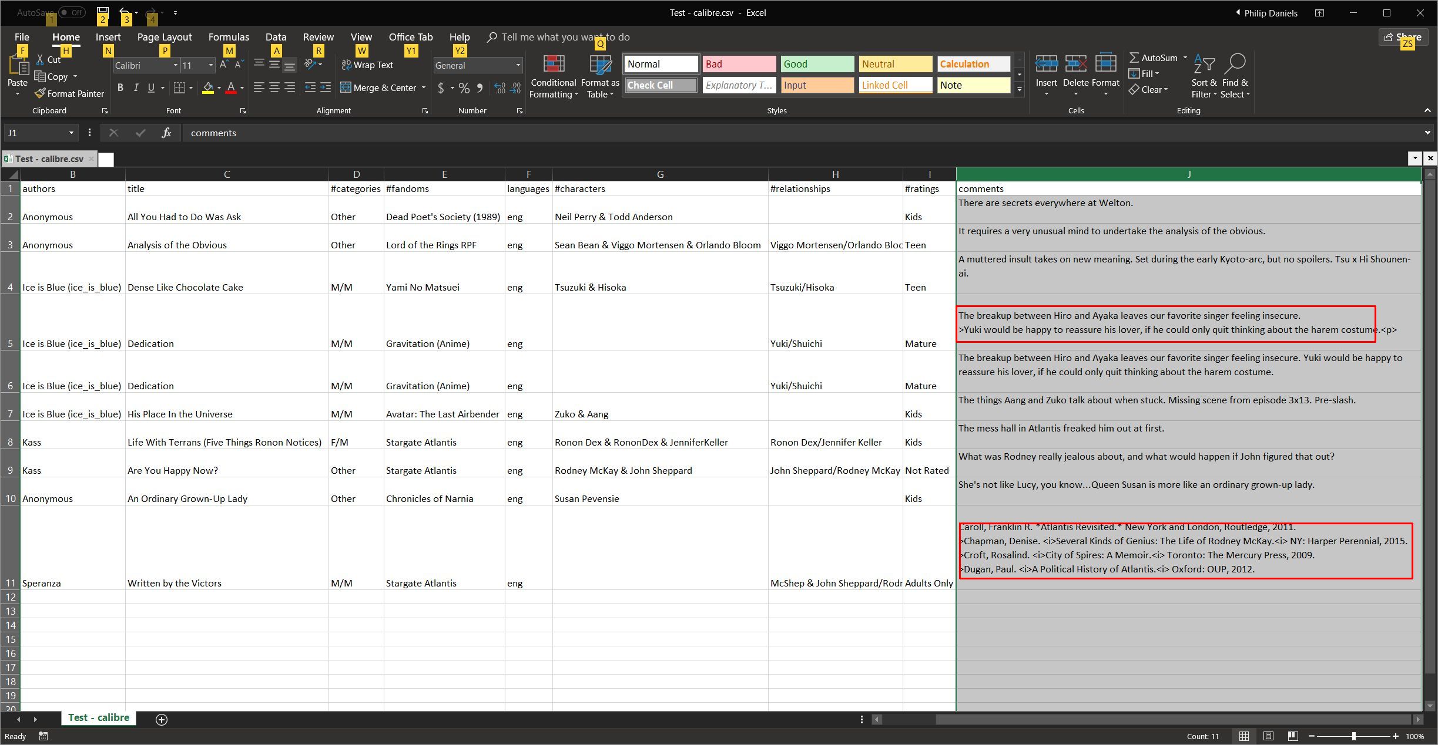Screen dimensions: 1438x745
Task: Expand the General number format dropdown
Action: point(518,65)
